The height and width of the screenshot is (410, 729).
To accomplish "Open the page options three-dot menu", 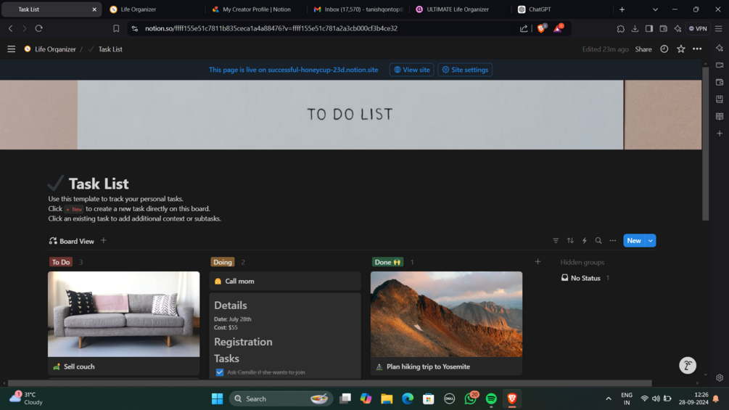I will [x=697, y=49].
